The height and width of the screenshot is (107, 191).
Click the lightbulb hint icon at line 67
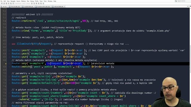6,64
